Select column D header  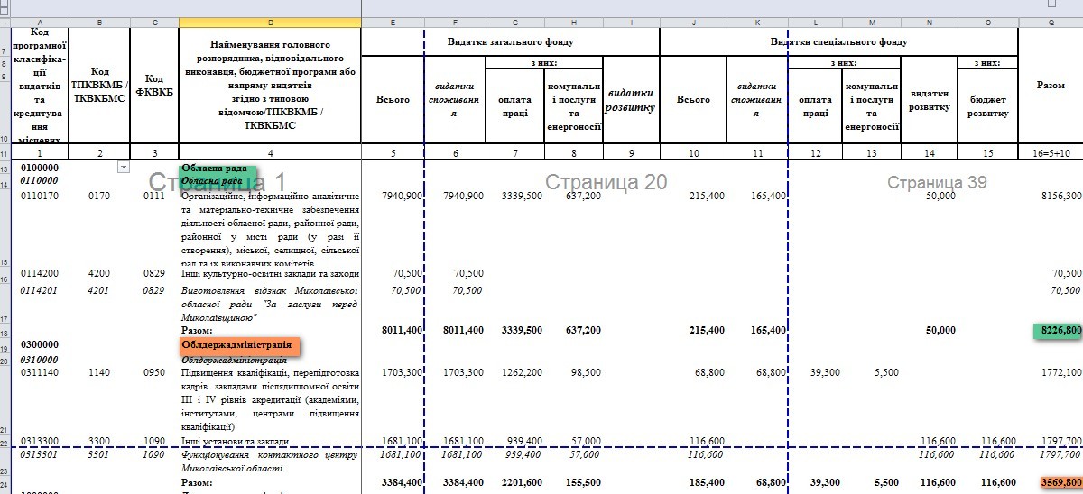tap(270, 21)
